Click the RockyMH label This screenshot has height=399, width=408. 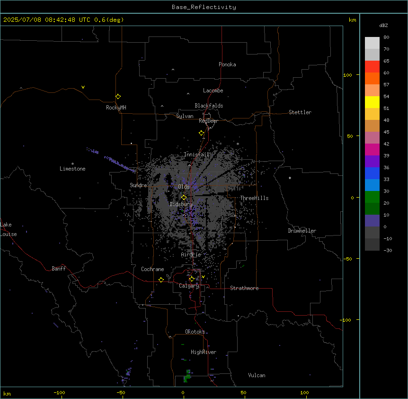click(116, 108)
